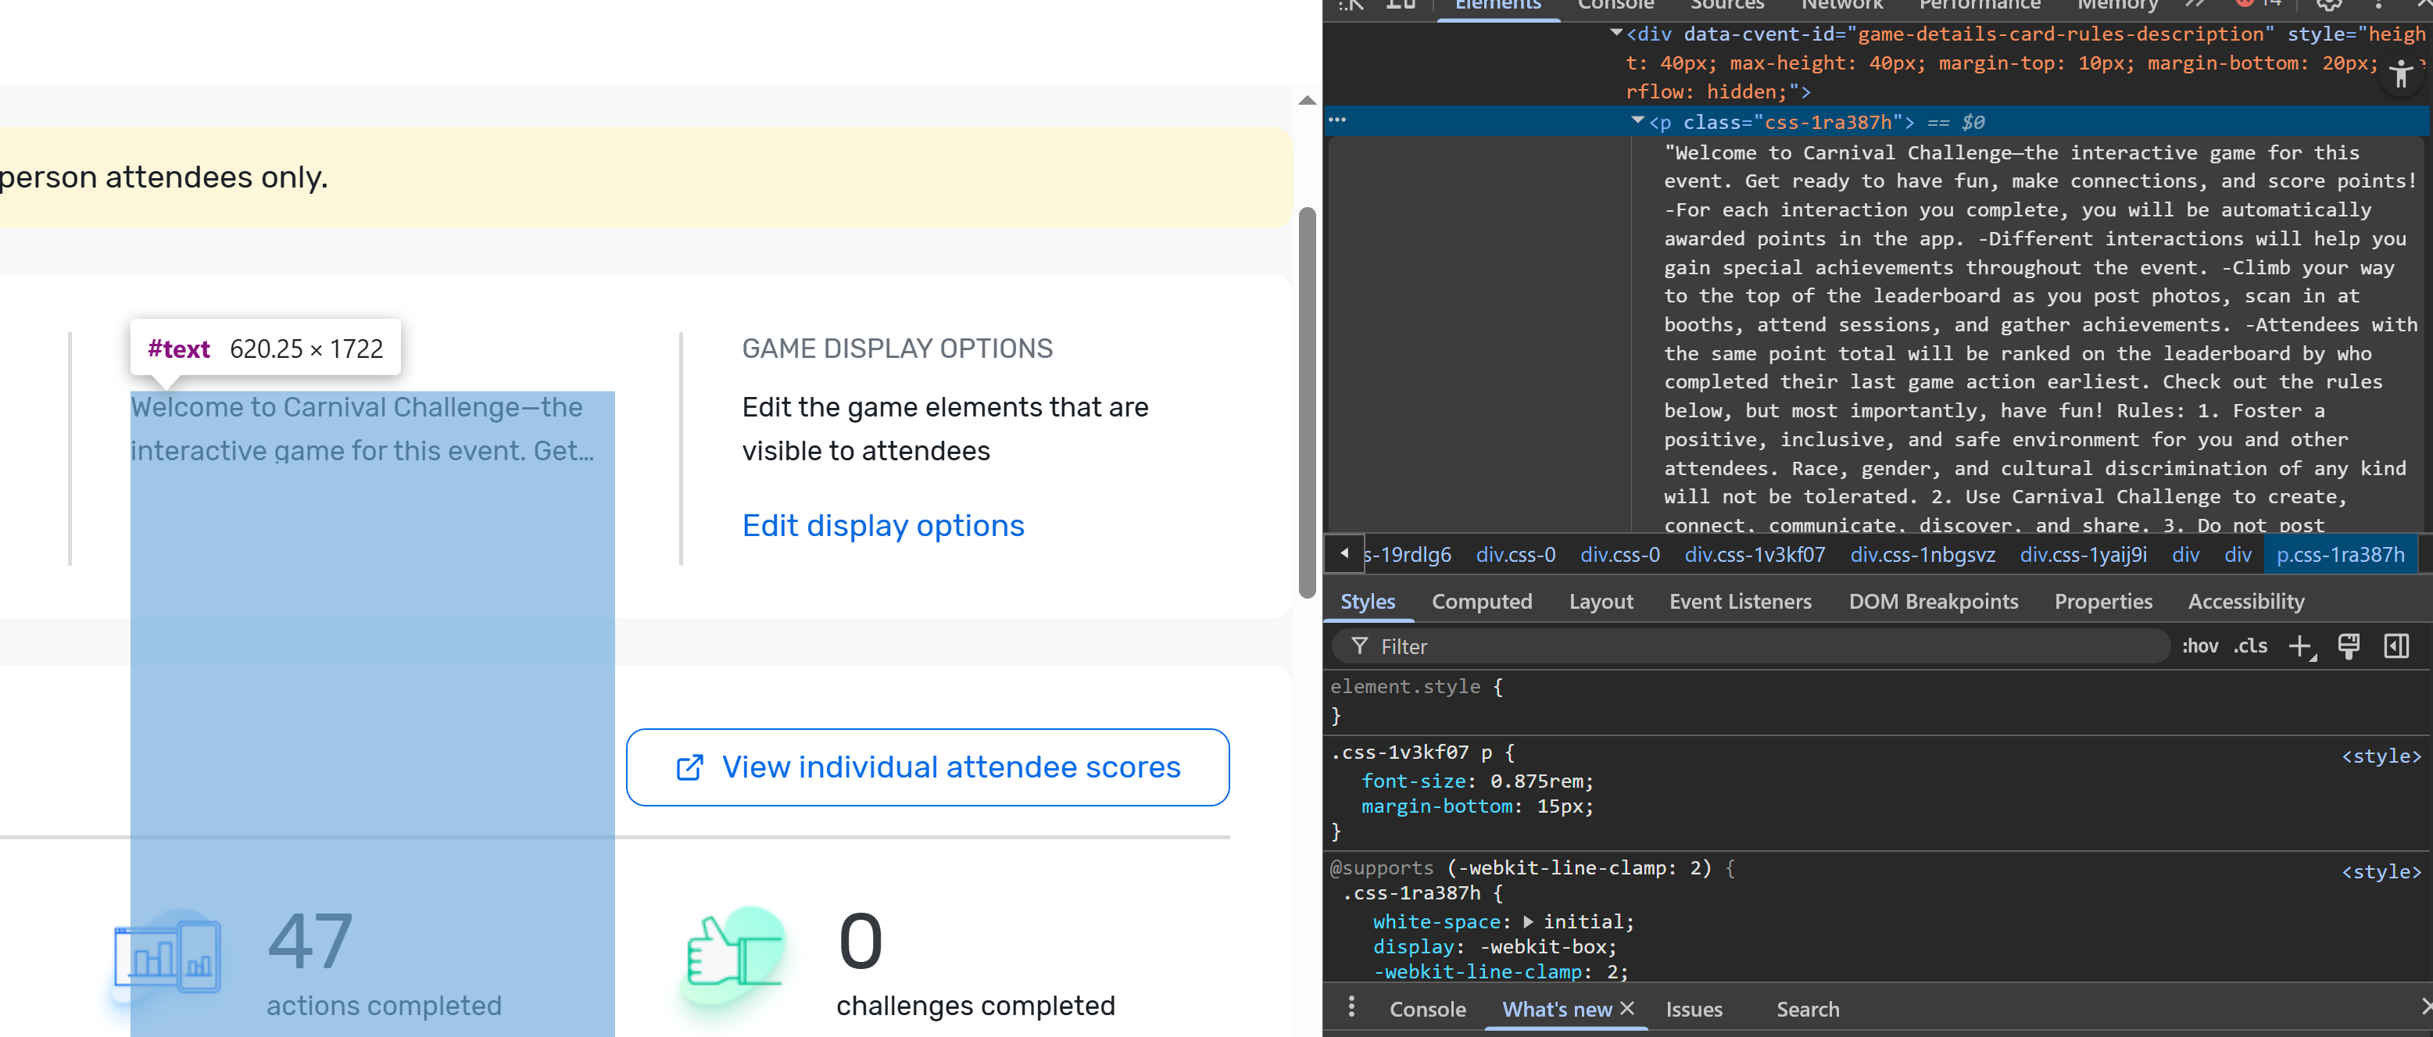
Task: Add a new style rule with plus icon
Action: coord(2301,647)
